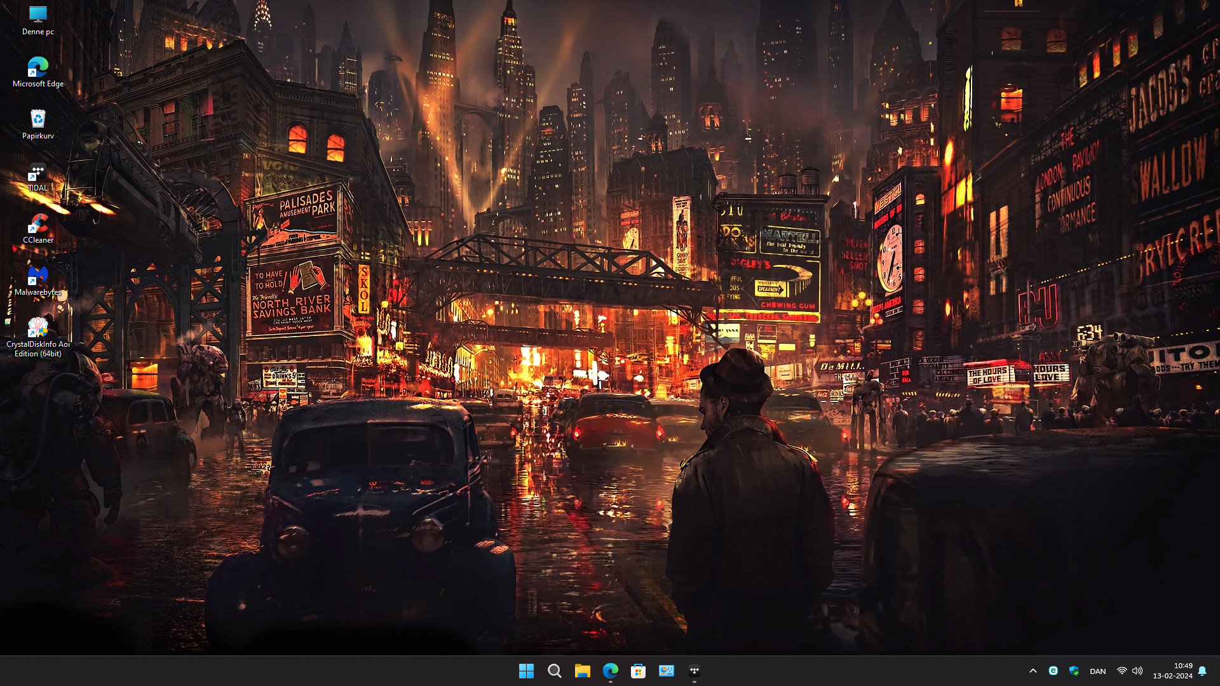Select the Malwarebytes desktop shortcut
The image size is (1220, 686).
38,281
